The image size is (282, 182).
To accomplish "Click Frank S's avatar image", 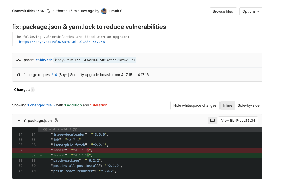I will point(104,11).
